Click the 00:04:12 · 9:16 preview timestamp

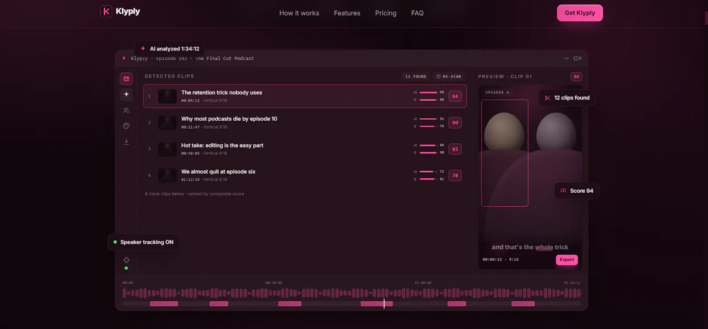[500, 260]
